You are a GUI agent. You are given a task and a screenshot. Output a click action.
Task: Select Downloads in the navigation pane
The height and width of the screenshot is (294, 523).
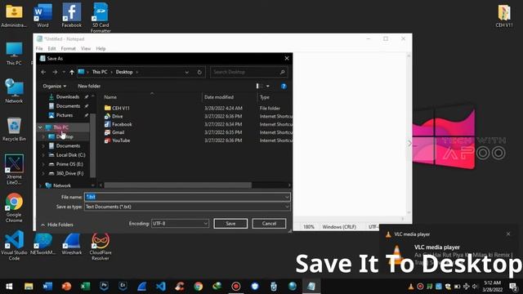(68, 96)
